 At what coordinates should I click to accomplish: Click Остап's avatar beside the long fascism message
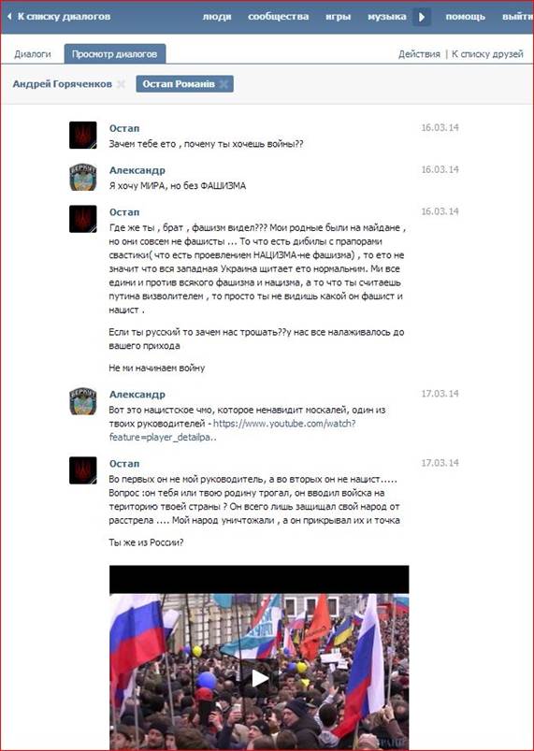coord(83,219)
